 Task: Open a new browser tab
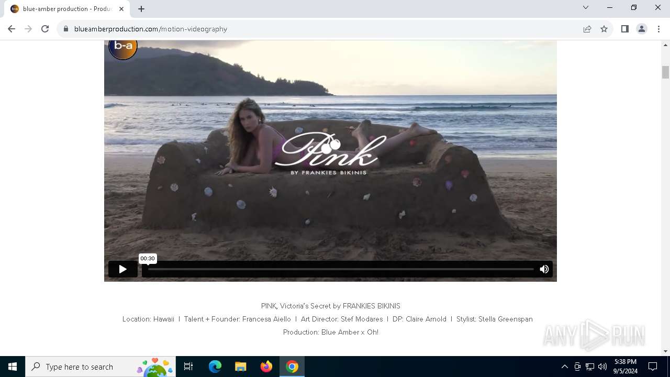point(141,9)
